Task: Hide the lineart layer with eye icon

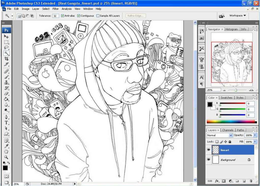Action: tap(208, 150)
